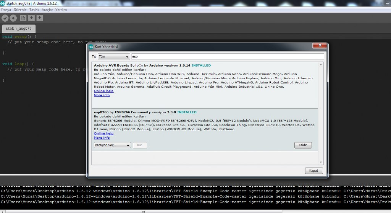Open the Dosya menu
Viewport: 391px width, 213px height.
click(6, 10)
